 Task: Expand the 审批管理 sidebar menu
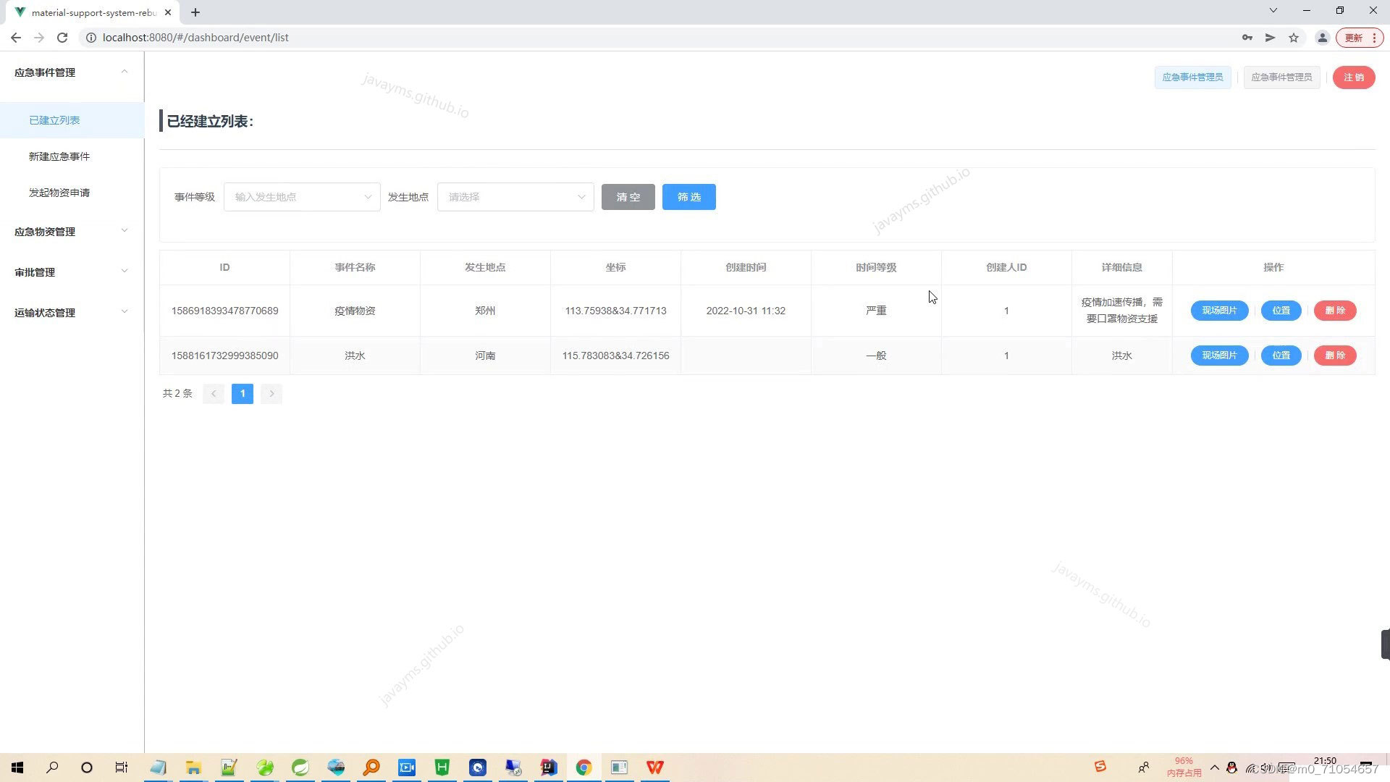72,272
